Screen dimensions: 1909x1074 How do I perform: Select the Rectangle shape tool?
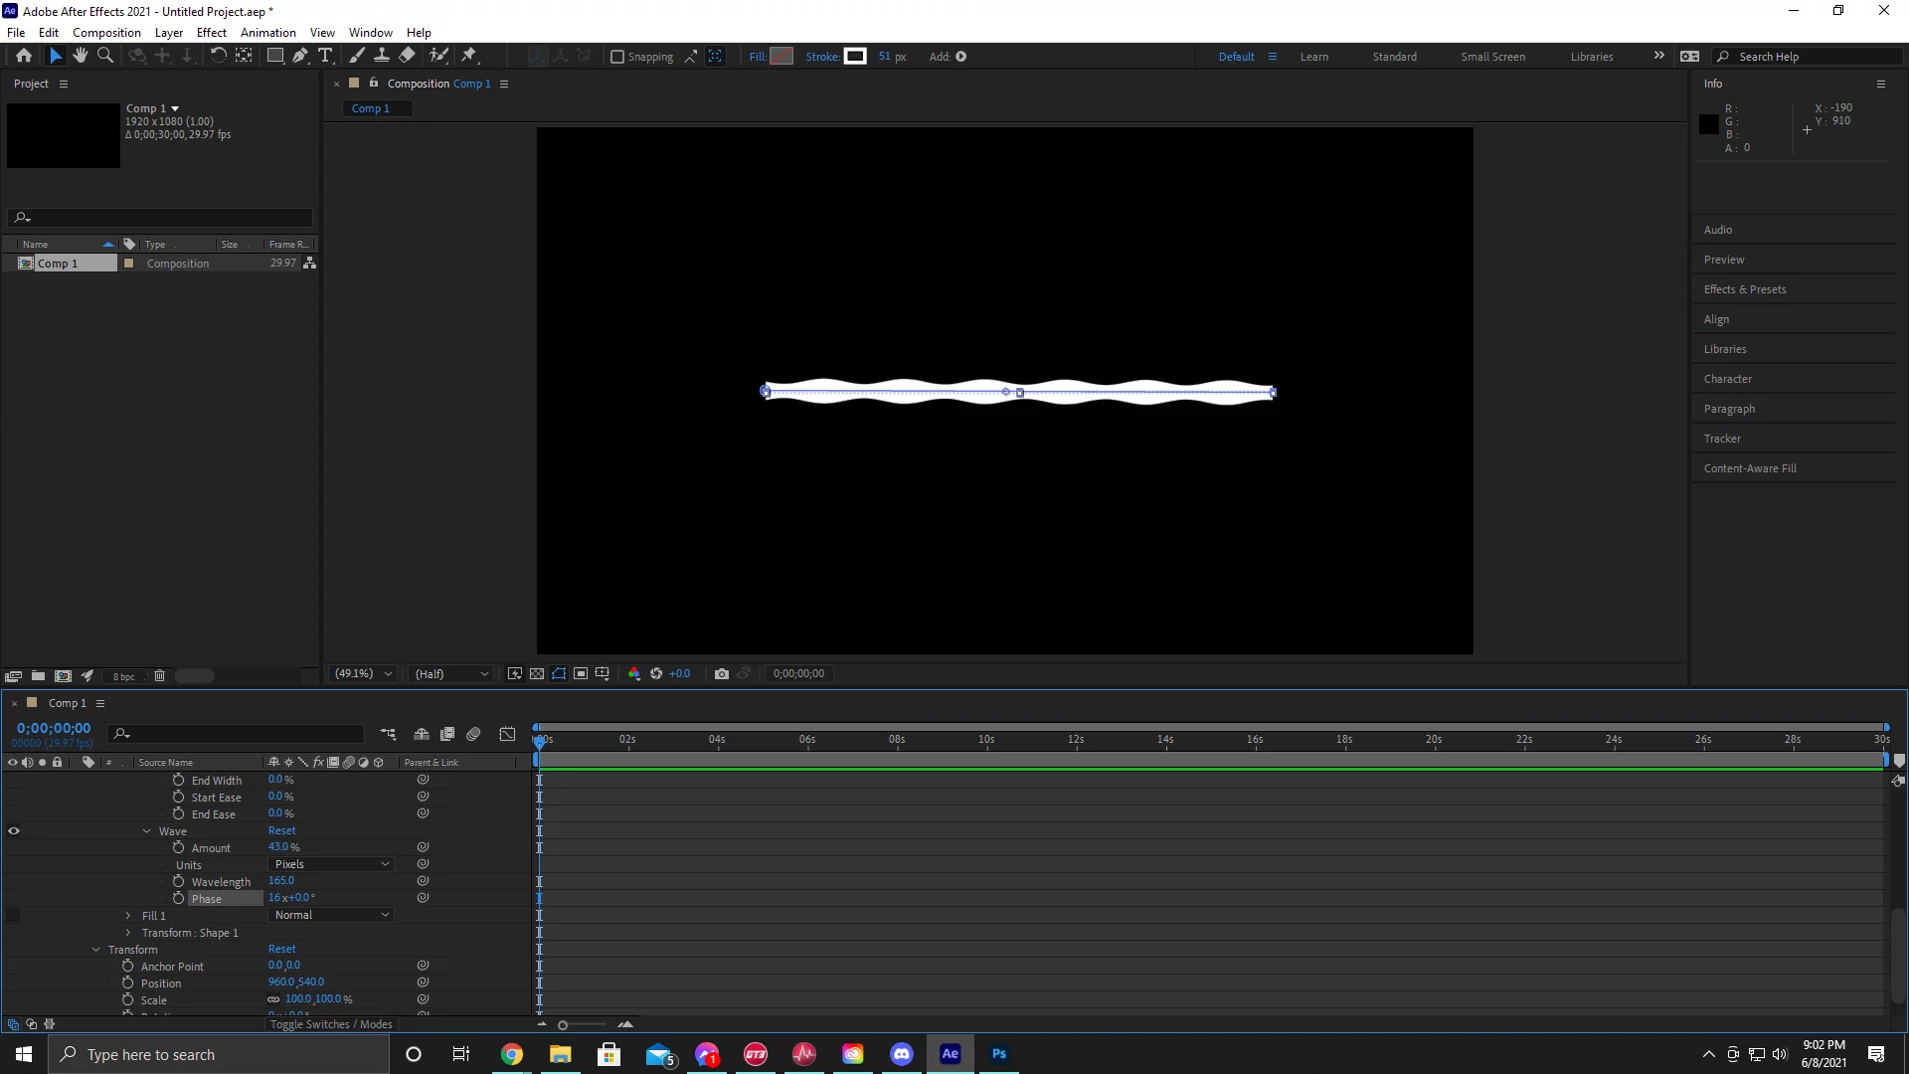pos(275,56)
